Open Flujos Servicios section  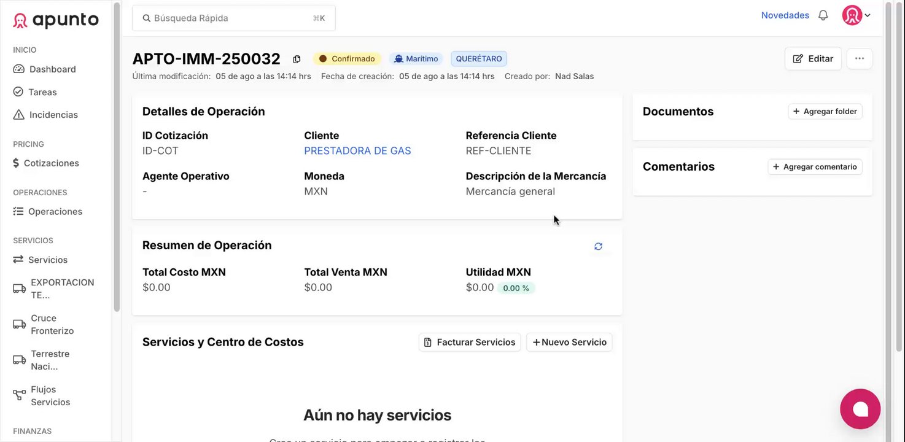click(50, 396)
